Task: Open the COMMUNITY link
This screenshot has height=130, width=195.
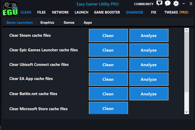Action: pos(144,4)
